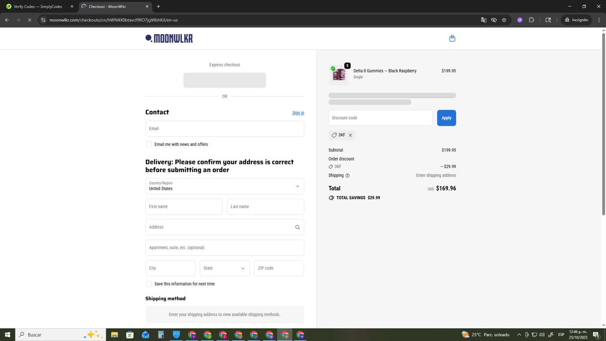The width and height of the screenshot is (606, 341).
Task: Open the State dropdown
Action: coord(225,268)
